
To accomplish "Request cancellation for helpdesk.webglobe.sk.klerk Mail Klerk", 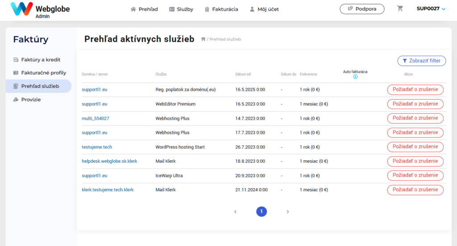I will point(415,161).
